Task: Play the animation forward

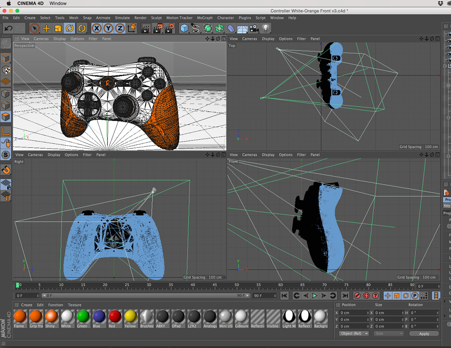Action: pyautogui.click(x=315, y=295)
